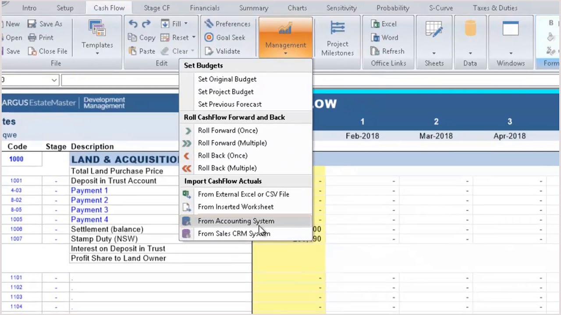Screen dimensions: 561x315
Task: Click Deposit in Trust Account row
Action: pyautogui.click(x=114, y=181)
